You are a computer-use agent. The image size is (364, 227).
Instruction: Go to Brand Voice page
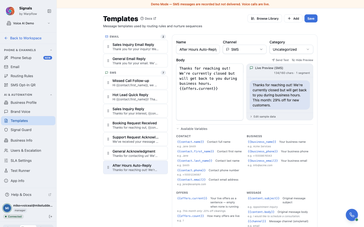(28, 111)
